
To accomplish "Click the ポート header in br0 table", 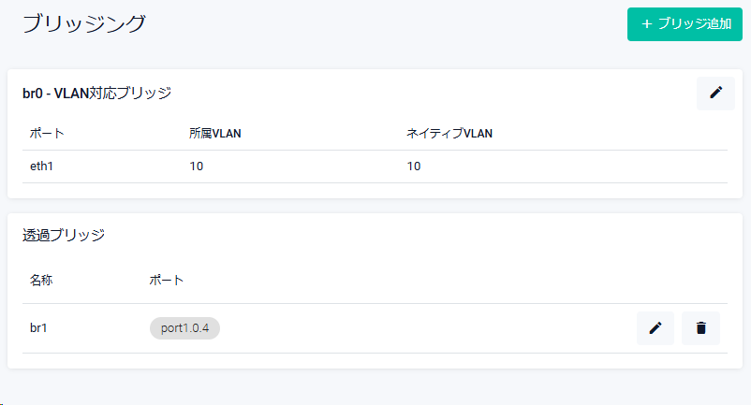I will tap(47, 134).
